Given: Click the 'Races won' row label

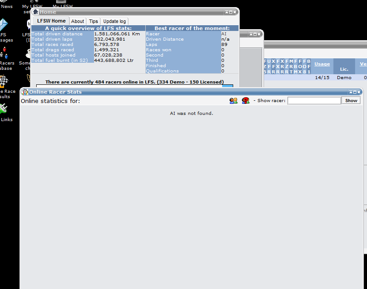Looking at the screenshot, I should coord(159,50).
